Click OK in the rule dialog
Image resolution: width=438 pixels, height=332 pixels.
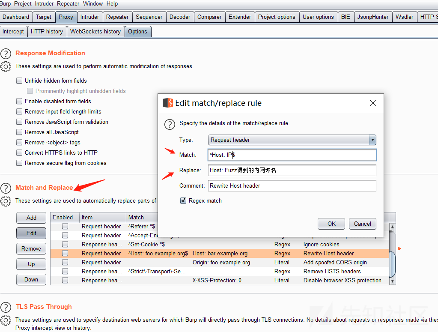pos(331,224)
